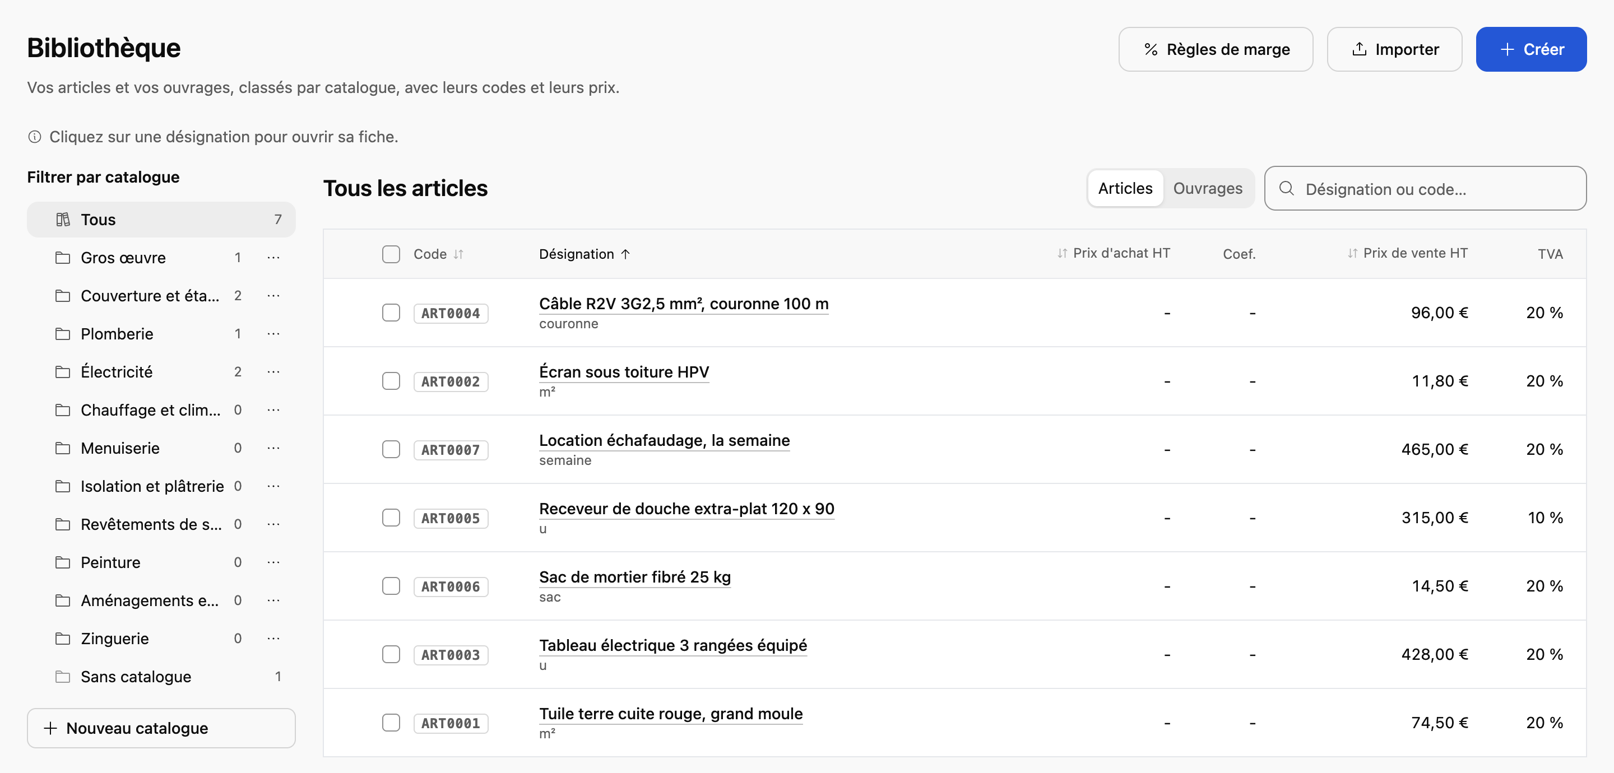Open options menu for Isolation et plâtrerie

273,486
